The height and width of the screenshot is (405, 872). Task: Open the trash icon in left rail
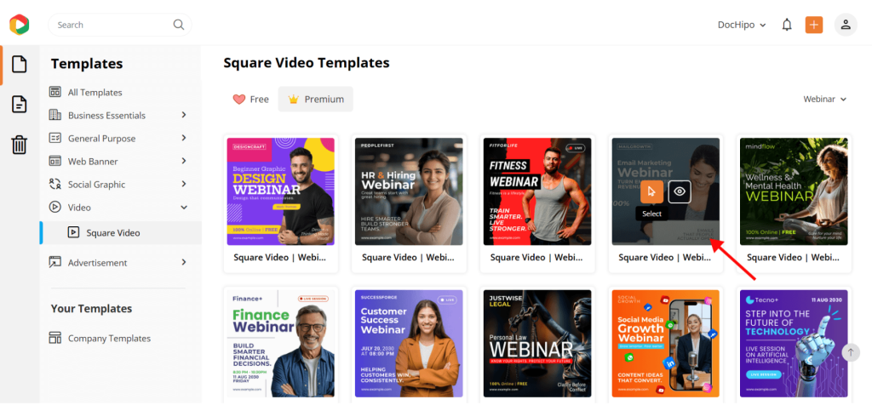tap(20, 145)
